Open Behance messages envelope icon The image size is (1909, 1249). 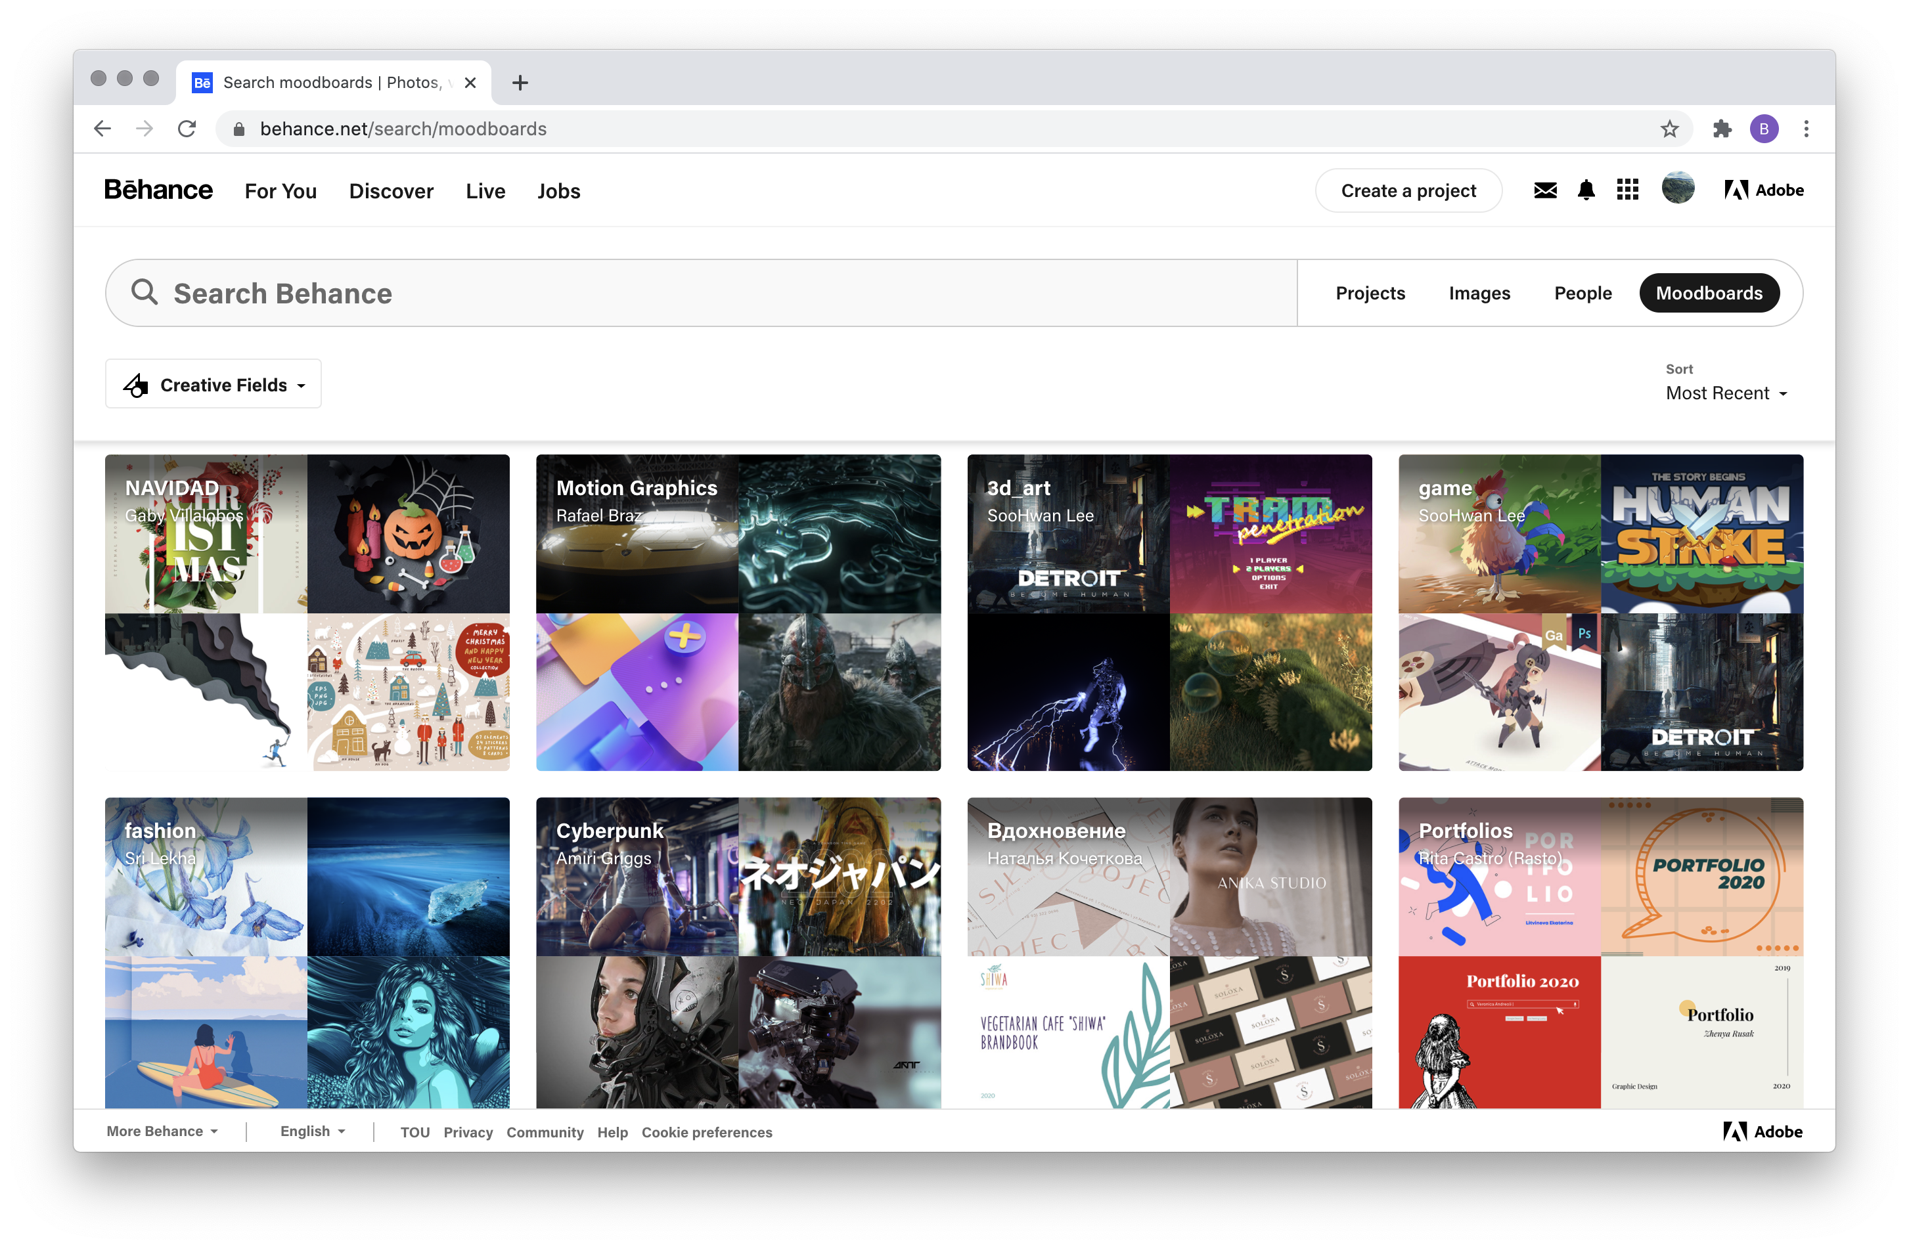[x=1545, y=191]
